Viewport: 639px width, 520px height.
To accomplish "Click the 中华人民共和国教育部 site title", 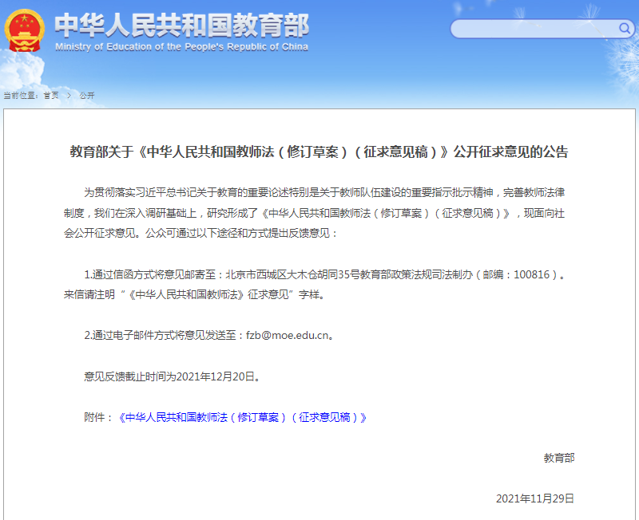I will coord(182,26).
